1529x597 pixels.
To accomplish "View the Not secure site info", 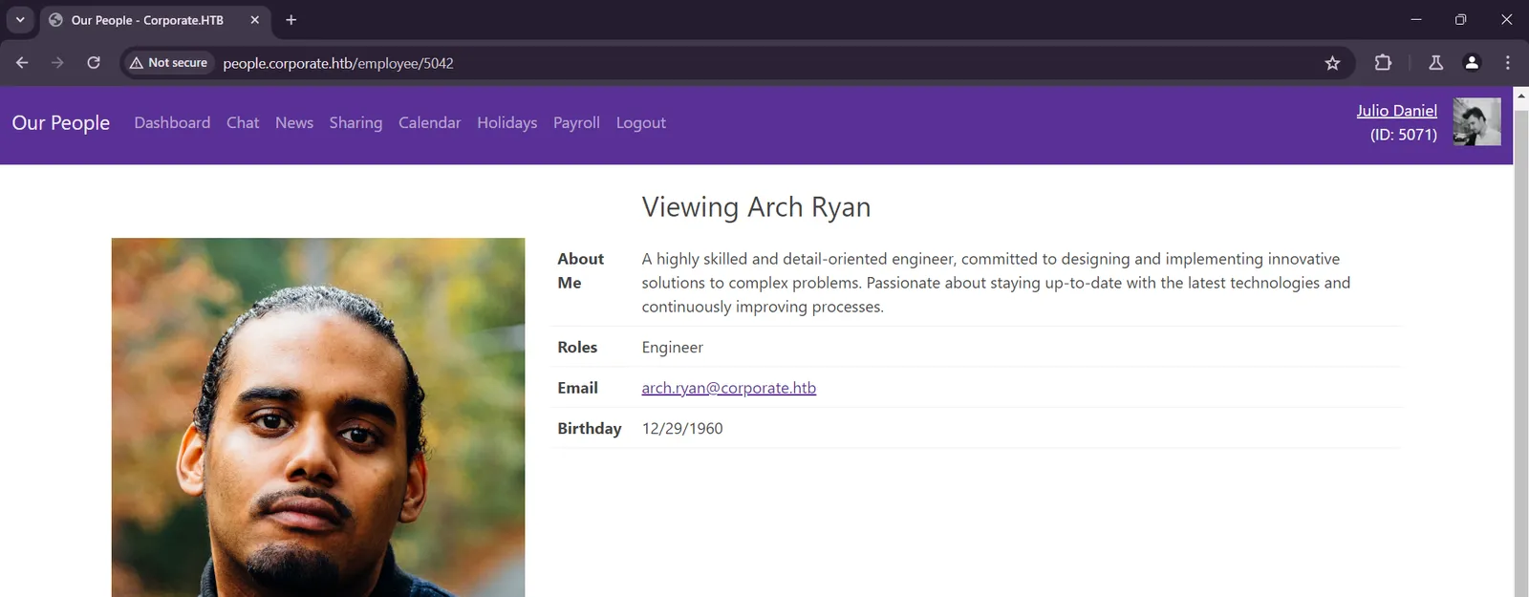I will [168, 63].
